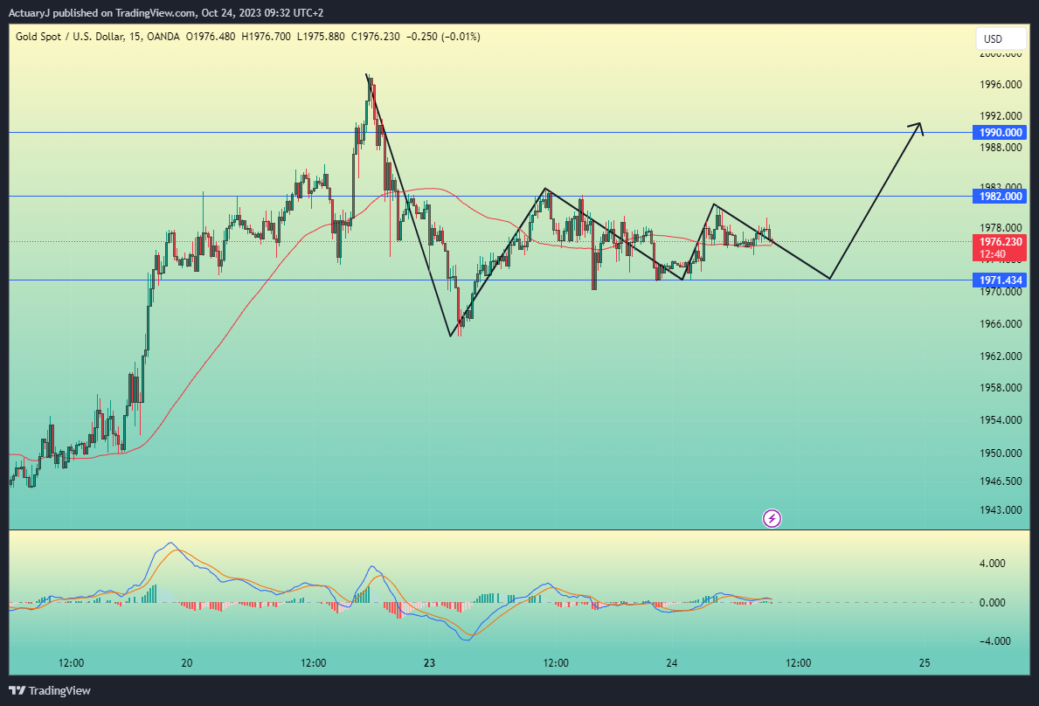This screenshot has width=1039, height=706.
Task: Click the C1976.230 close price value
Action: (376, 37)
